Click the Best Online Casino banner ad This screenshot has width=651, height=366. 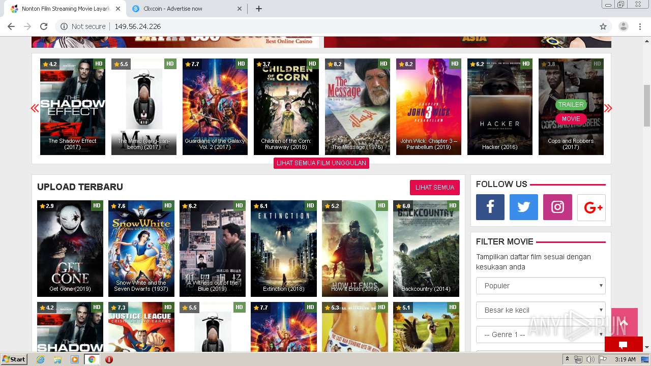tap(175, 42)
